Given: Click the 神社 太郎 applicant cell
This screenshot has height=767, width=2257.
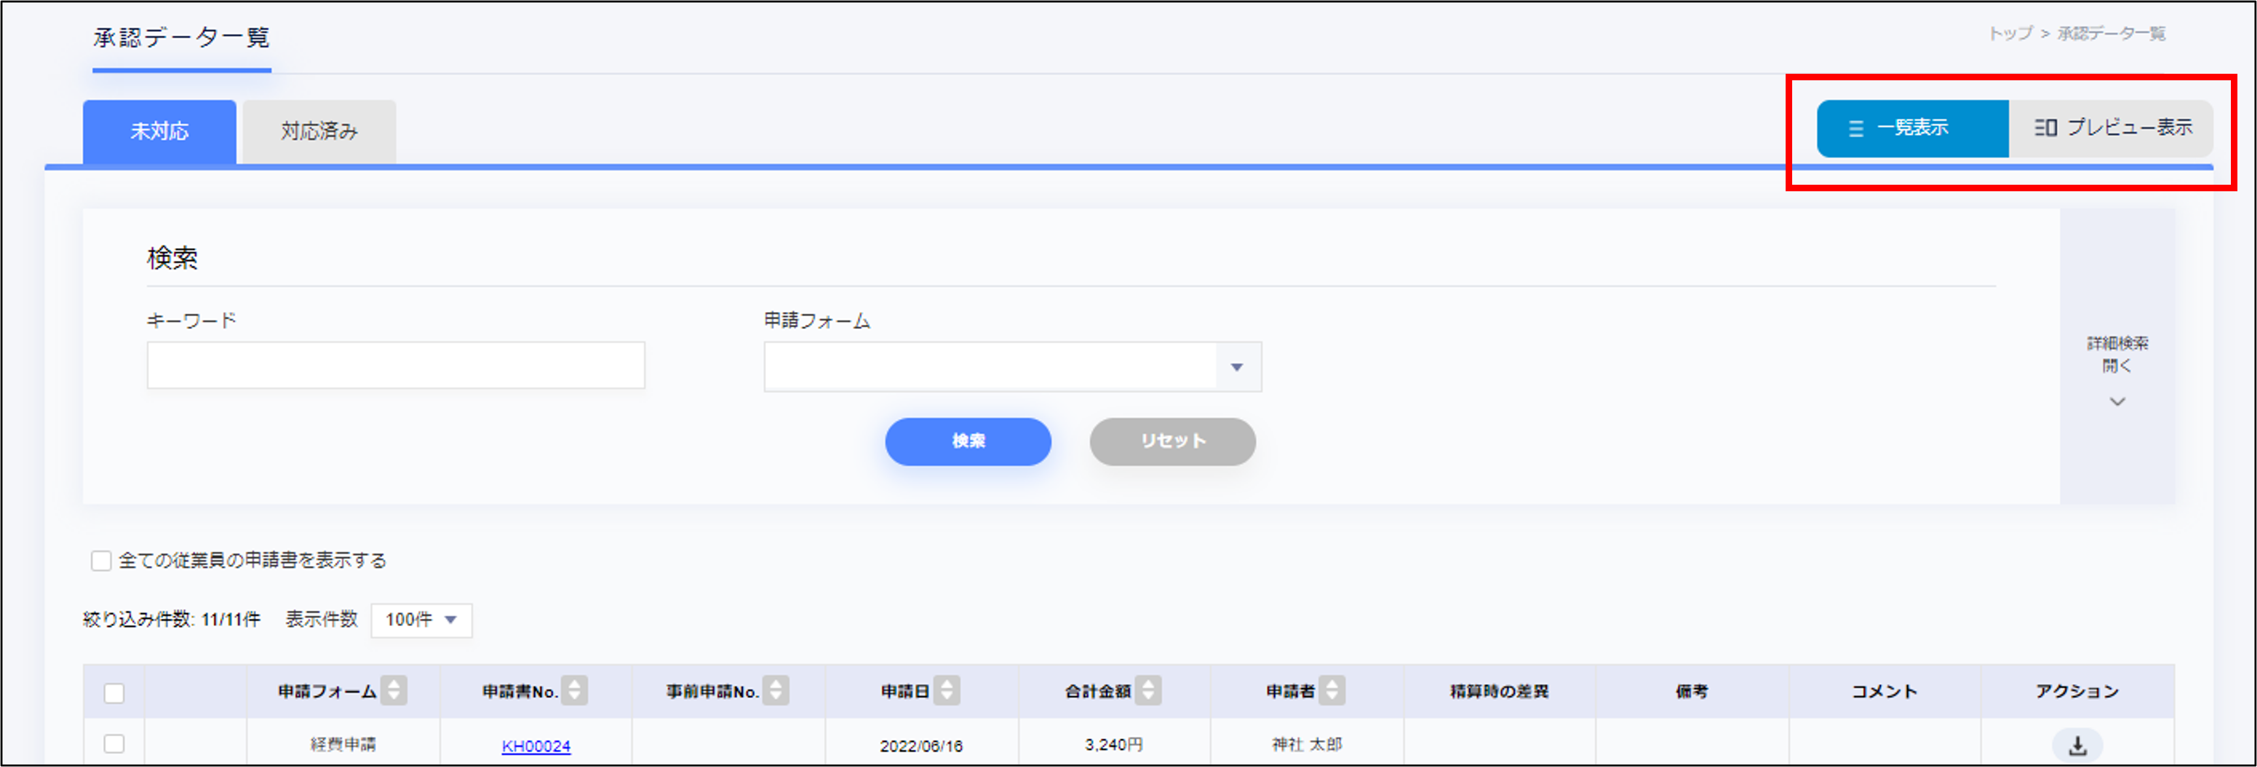Looking at the screenshot, I should tap(1306, 744).
